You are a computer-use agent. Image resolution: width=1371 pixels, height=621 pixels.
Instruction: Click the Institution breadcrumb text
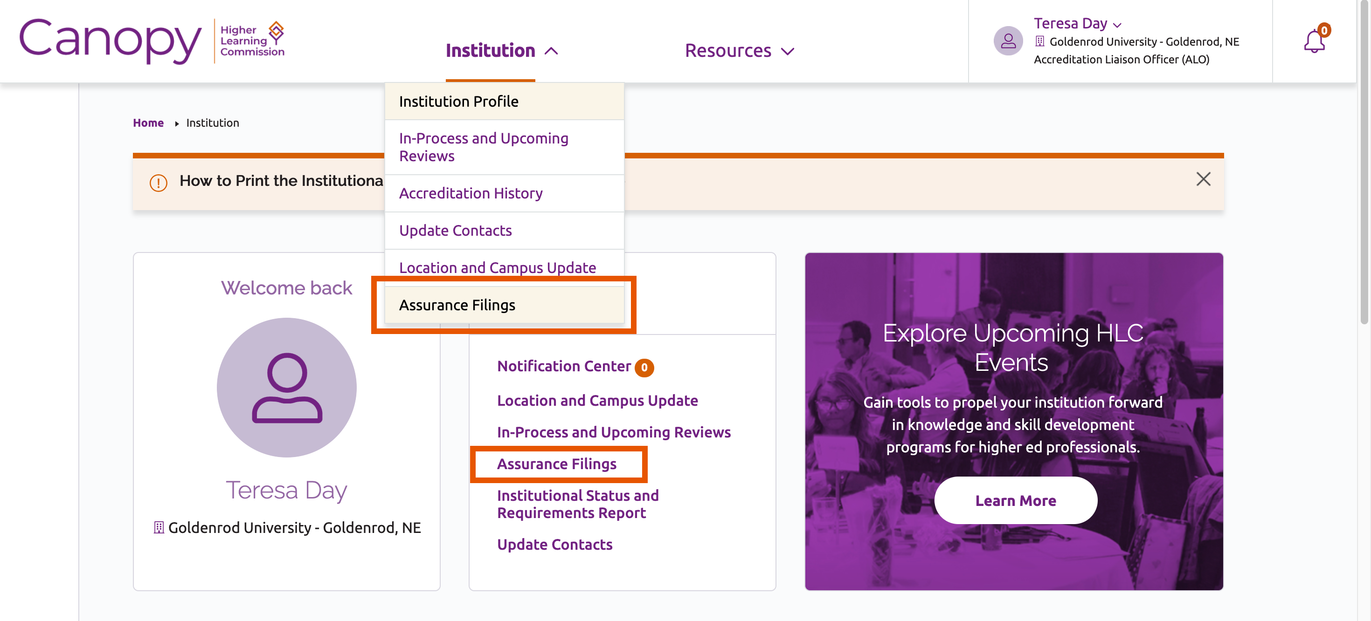click(212, 123)
